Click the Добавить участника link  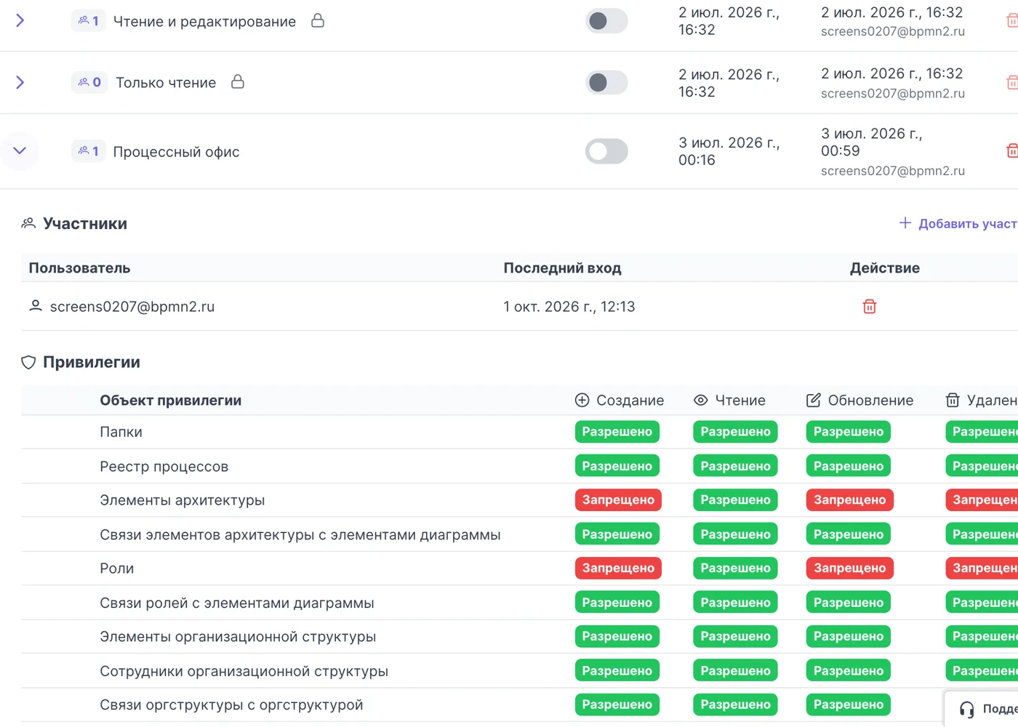958,223
